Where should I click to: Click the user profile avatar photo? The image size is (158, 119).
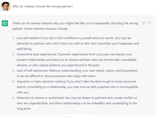(5, 6)
